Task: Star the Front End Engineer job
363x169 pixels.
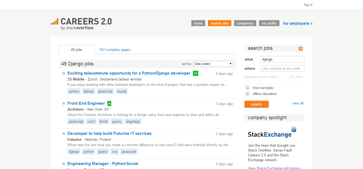Action: tap(64, 103)
